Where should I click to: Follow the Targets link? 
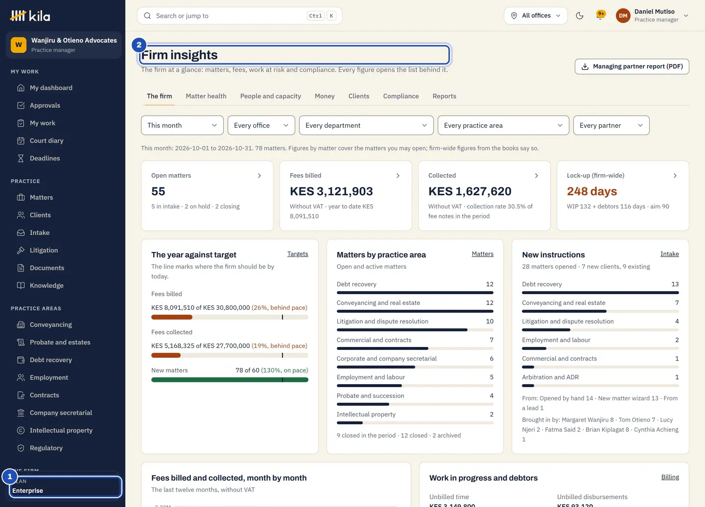point(298,254)
